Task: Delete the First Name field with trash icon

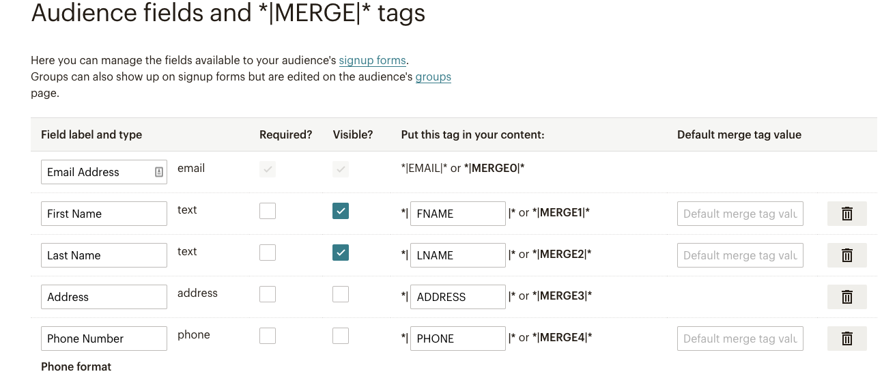Action: [847, 214]
